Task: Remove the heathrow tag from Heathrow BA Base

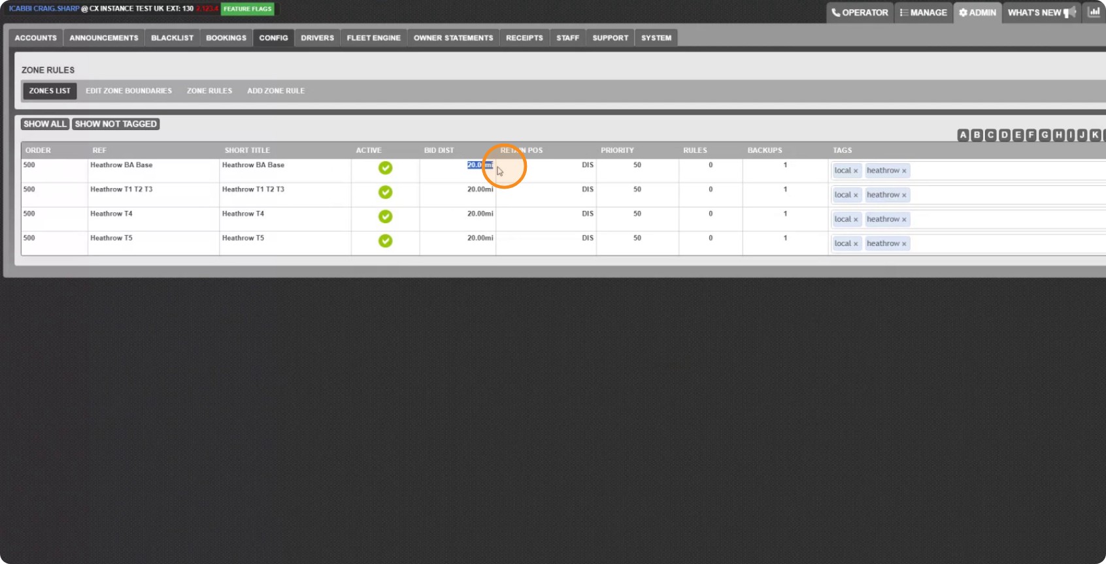Action: click(904, 171)
